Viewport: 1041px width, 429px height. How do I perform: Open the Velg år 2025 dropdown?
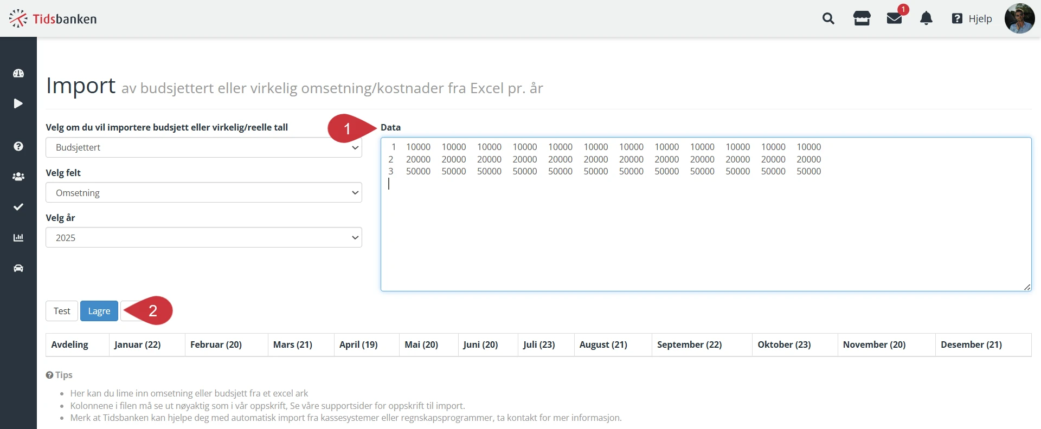pos(203,238)
